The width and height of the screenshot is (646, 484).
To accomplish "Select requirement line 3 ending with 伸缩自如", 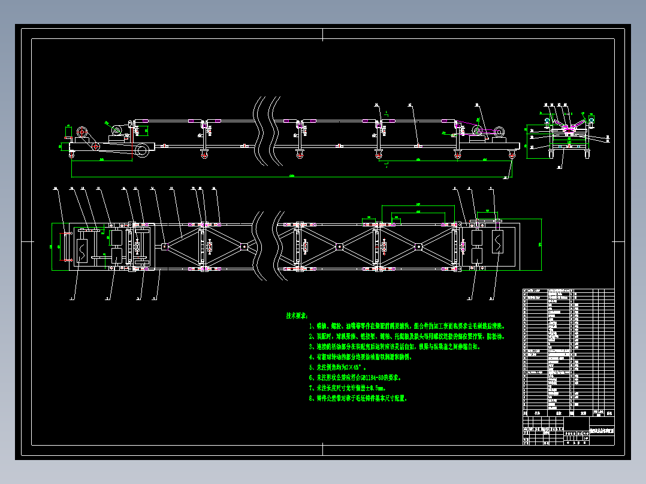I will coord(395,347).
